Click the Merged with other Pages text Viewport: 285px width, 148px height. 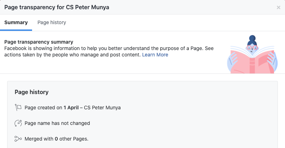click(57, 139)
